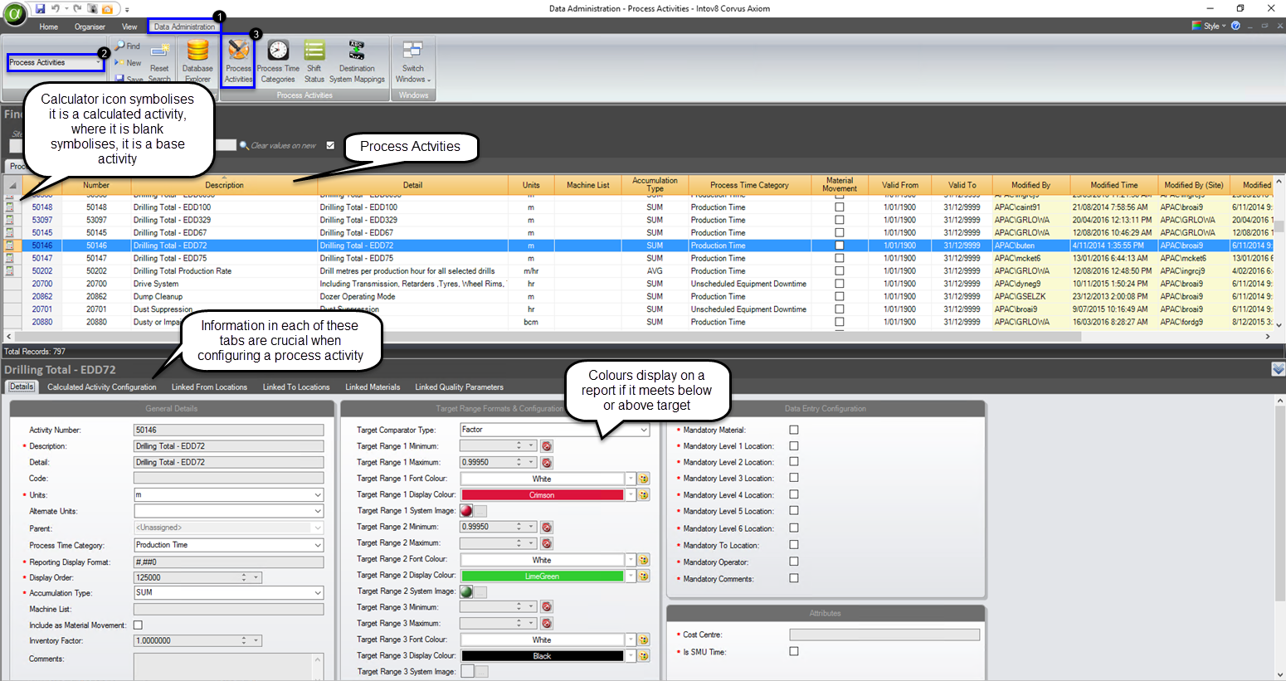Sort grid by Description column header

point(224,185)
